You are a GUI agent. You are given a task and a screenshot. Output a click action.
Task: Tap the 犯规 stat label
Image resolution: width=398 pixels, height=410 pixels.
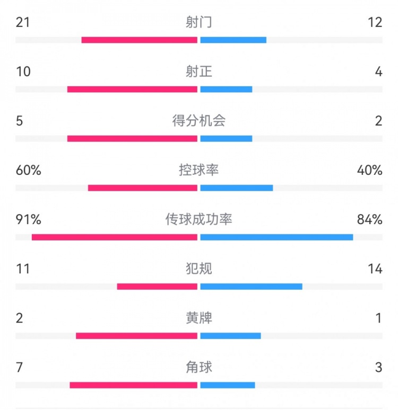(199, 269)
